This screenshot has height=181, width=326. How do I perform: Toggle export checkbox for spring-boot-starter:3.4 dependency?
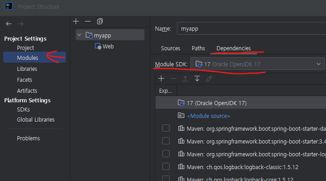pos(166,141)
